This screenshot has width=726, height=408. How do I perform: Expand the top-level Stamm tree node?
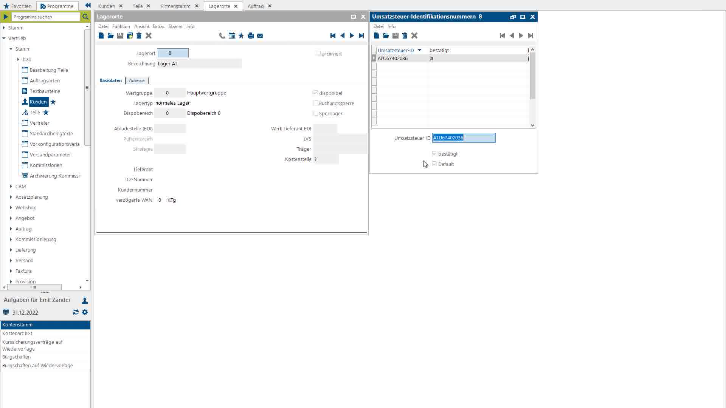coord(4,28)
